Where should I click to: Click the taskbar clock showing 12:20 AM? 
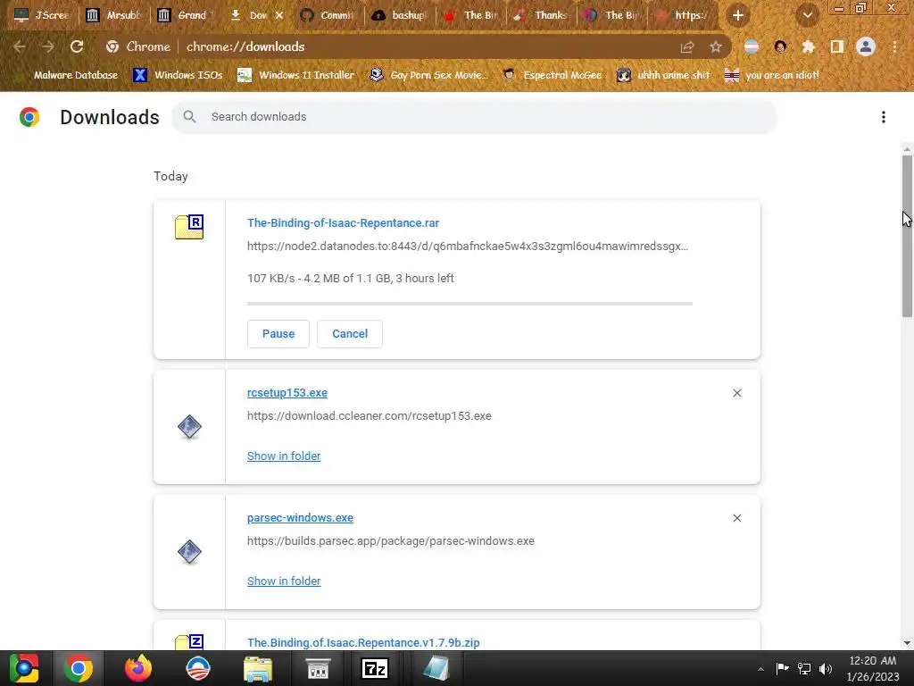[873, 668]
